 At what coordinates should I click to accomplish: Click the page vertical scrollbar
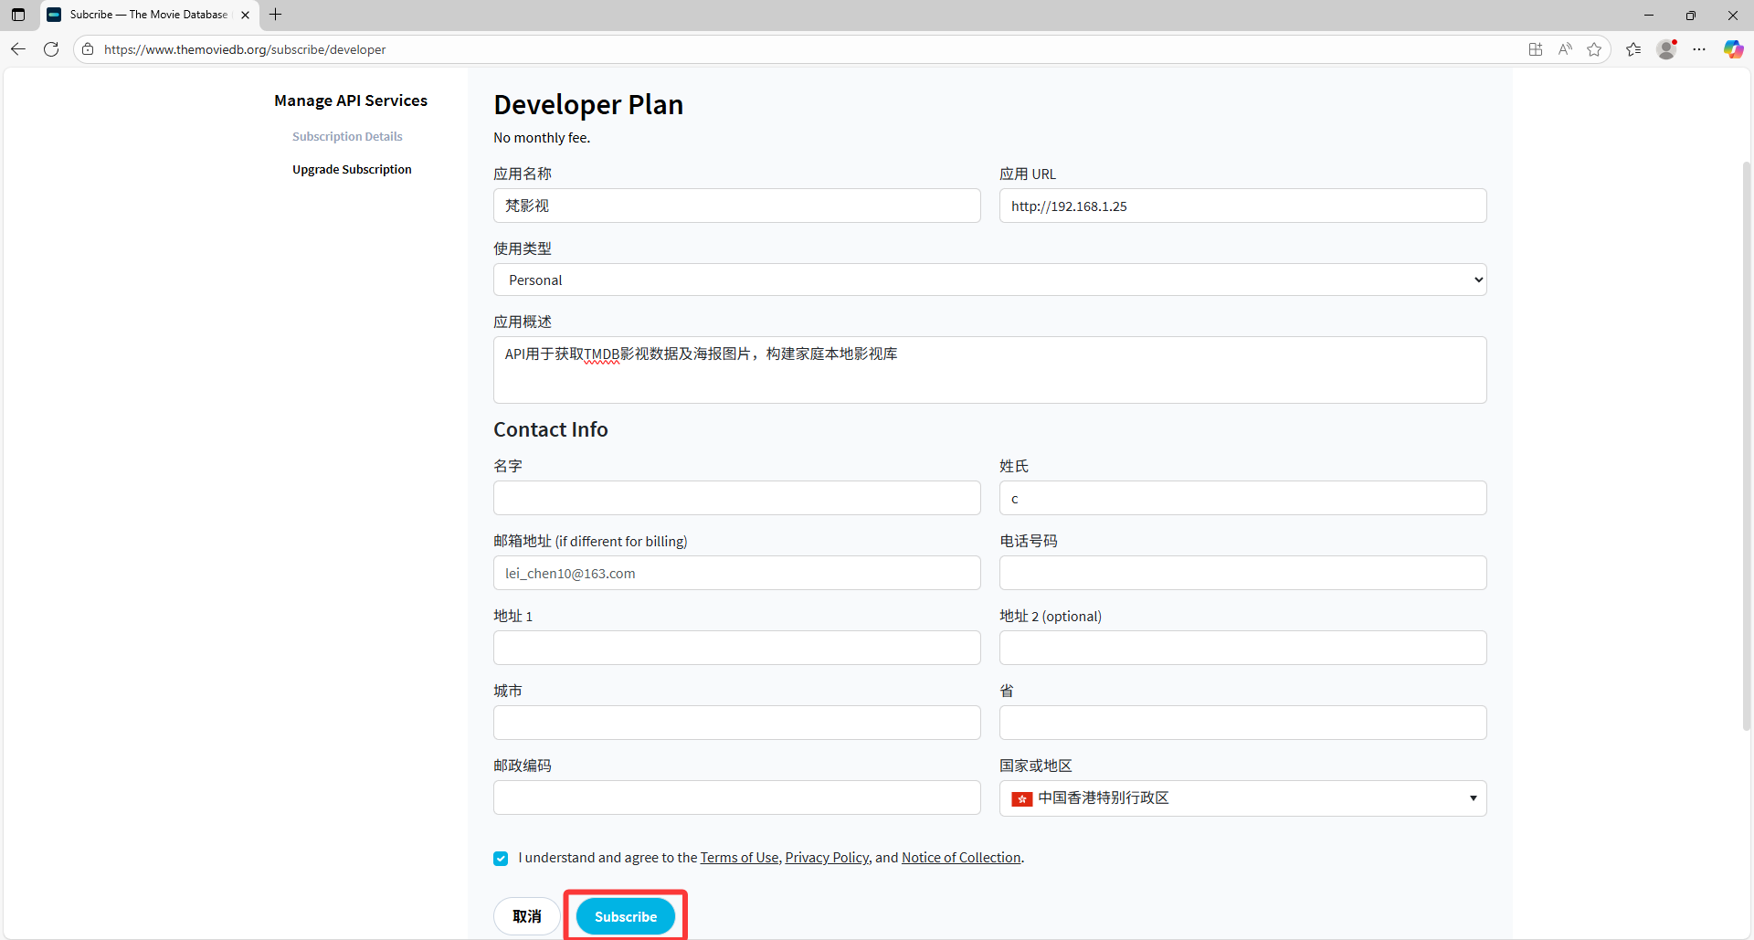(1747, 445)
